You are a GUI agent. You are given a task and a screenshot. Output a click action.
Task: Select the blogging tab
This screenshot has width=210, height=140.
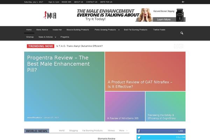(73, 131)
